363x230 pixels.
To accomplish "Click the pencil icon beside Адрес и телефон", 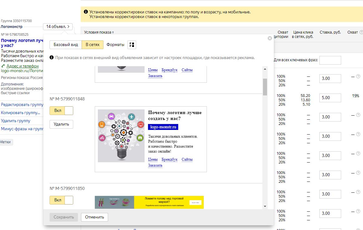I will [3, 66].
